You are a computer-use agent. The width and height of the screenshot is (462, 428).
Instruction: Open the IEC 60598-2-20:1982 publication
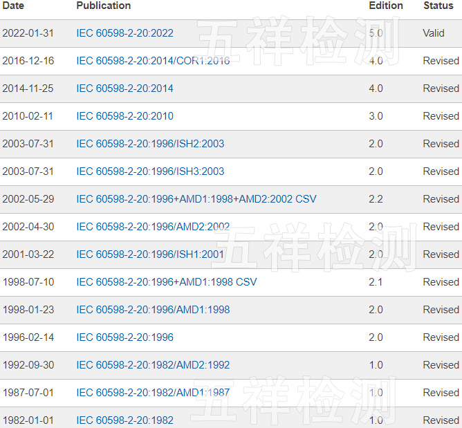[124, 420]
